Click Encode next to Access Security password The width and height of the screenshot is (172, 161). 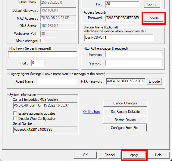[x=153, y=18]
